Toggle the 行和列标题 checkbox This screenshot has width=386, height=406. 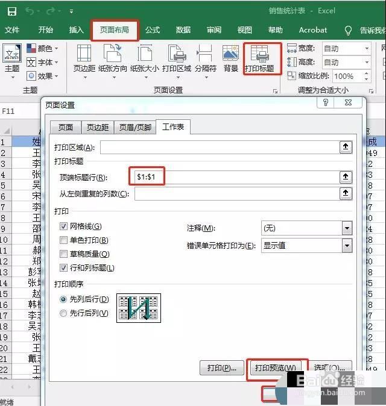pyautogui.click(x=63, y=267)
